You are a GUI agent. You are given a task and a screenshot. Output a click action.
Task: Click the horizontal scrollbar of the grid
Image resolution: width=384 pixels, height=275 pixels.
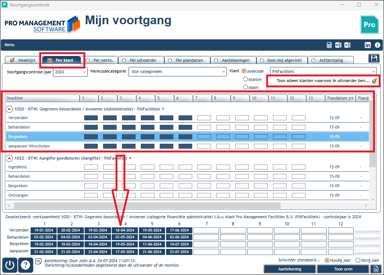(188, 205)
